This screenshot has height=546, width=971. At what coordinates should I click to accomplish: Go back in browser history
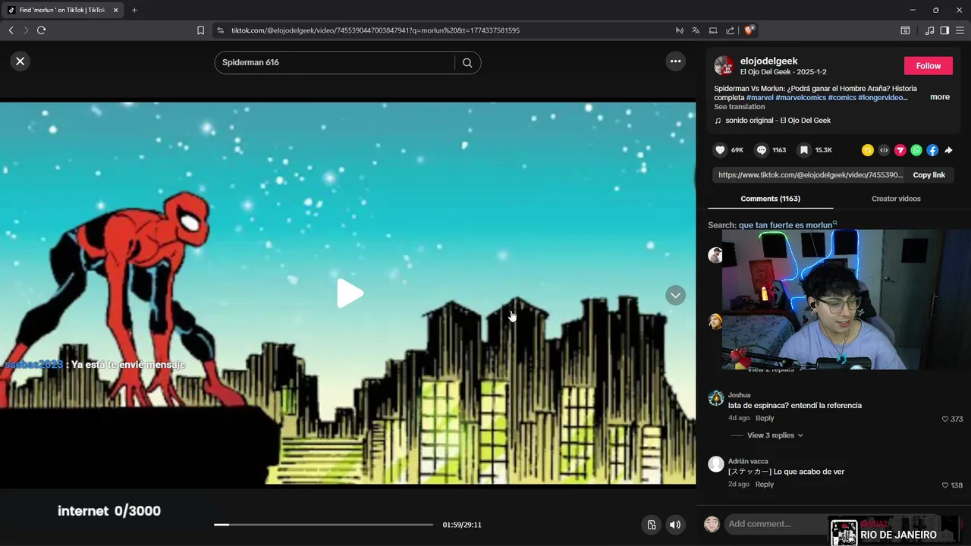[11, 30]
